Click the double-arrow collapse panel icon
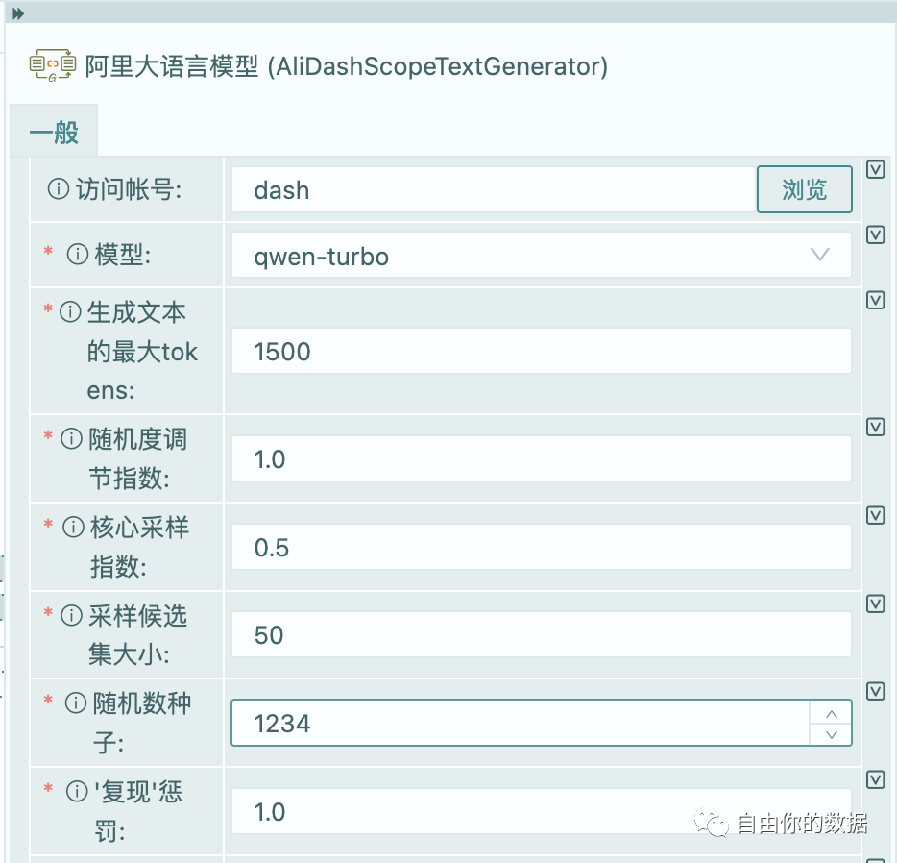 (x=17, y=13)
